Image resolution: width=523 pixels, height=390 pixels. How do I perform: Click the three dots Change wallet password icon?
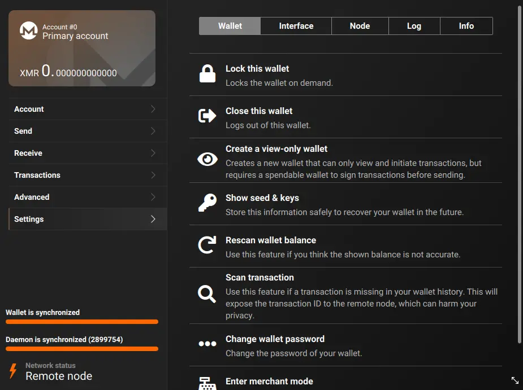208,344
